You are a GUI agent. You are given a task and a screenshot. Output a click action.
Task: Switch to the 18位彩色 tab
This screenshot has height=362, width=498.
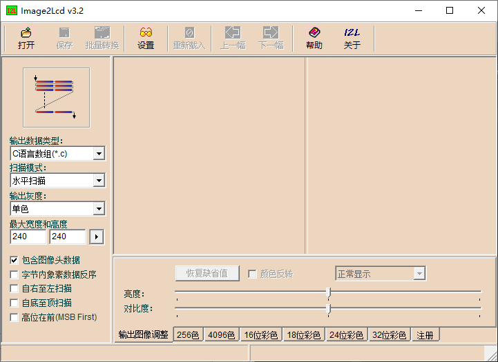(x=304, y=334)
